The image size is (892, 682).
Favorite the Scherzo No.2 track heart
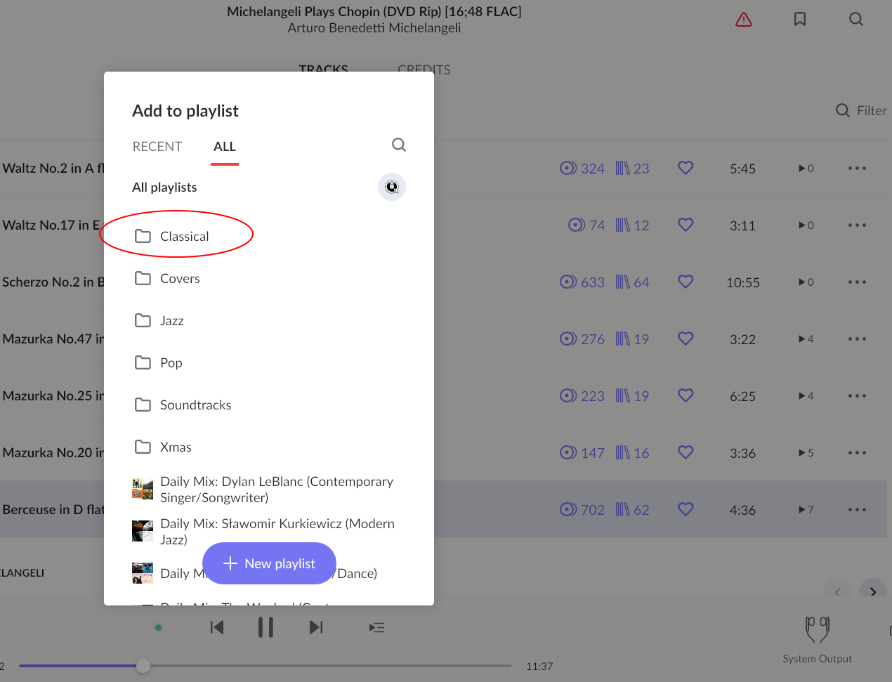point(686,282)
